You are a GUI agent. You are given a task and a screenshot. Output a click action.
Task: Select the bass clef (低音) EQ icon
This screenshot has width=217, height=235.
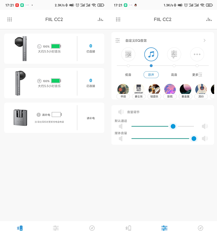(x=128, y=55)
